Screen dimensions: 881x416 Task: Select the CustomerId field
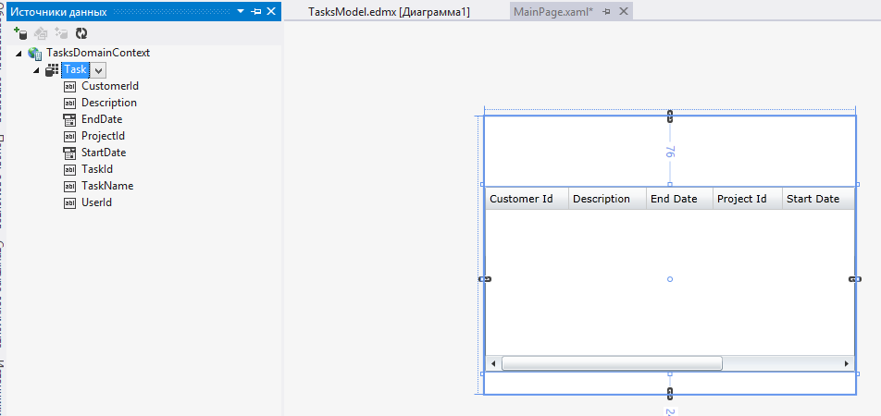[x=110, y=86]
